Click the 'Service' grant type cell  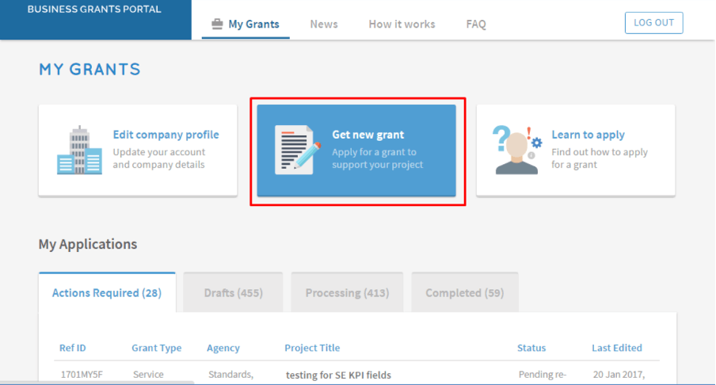pos(148,375)
